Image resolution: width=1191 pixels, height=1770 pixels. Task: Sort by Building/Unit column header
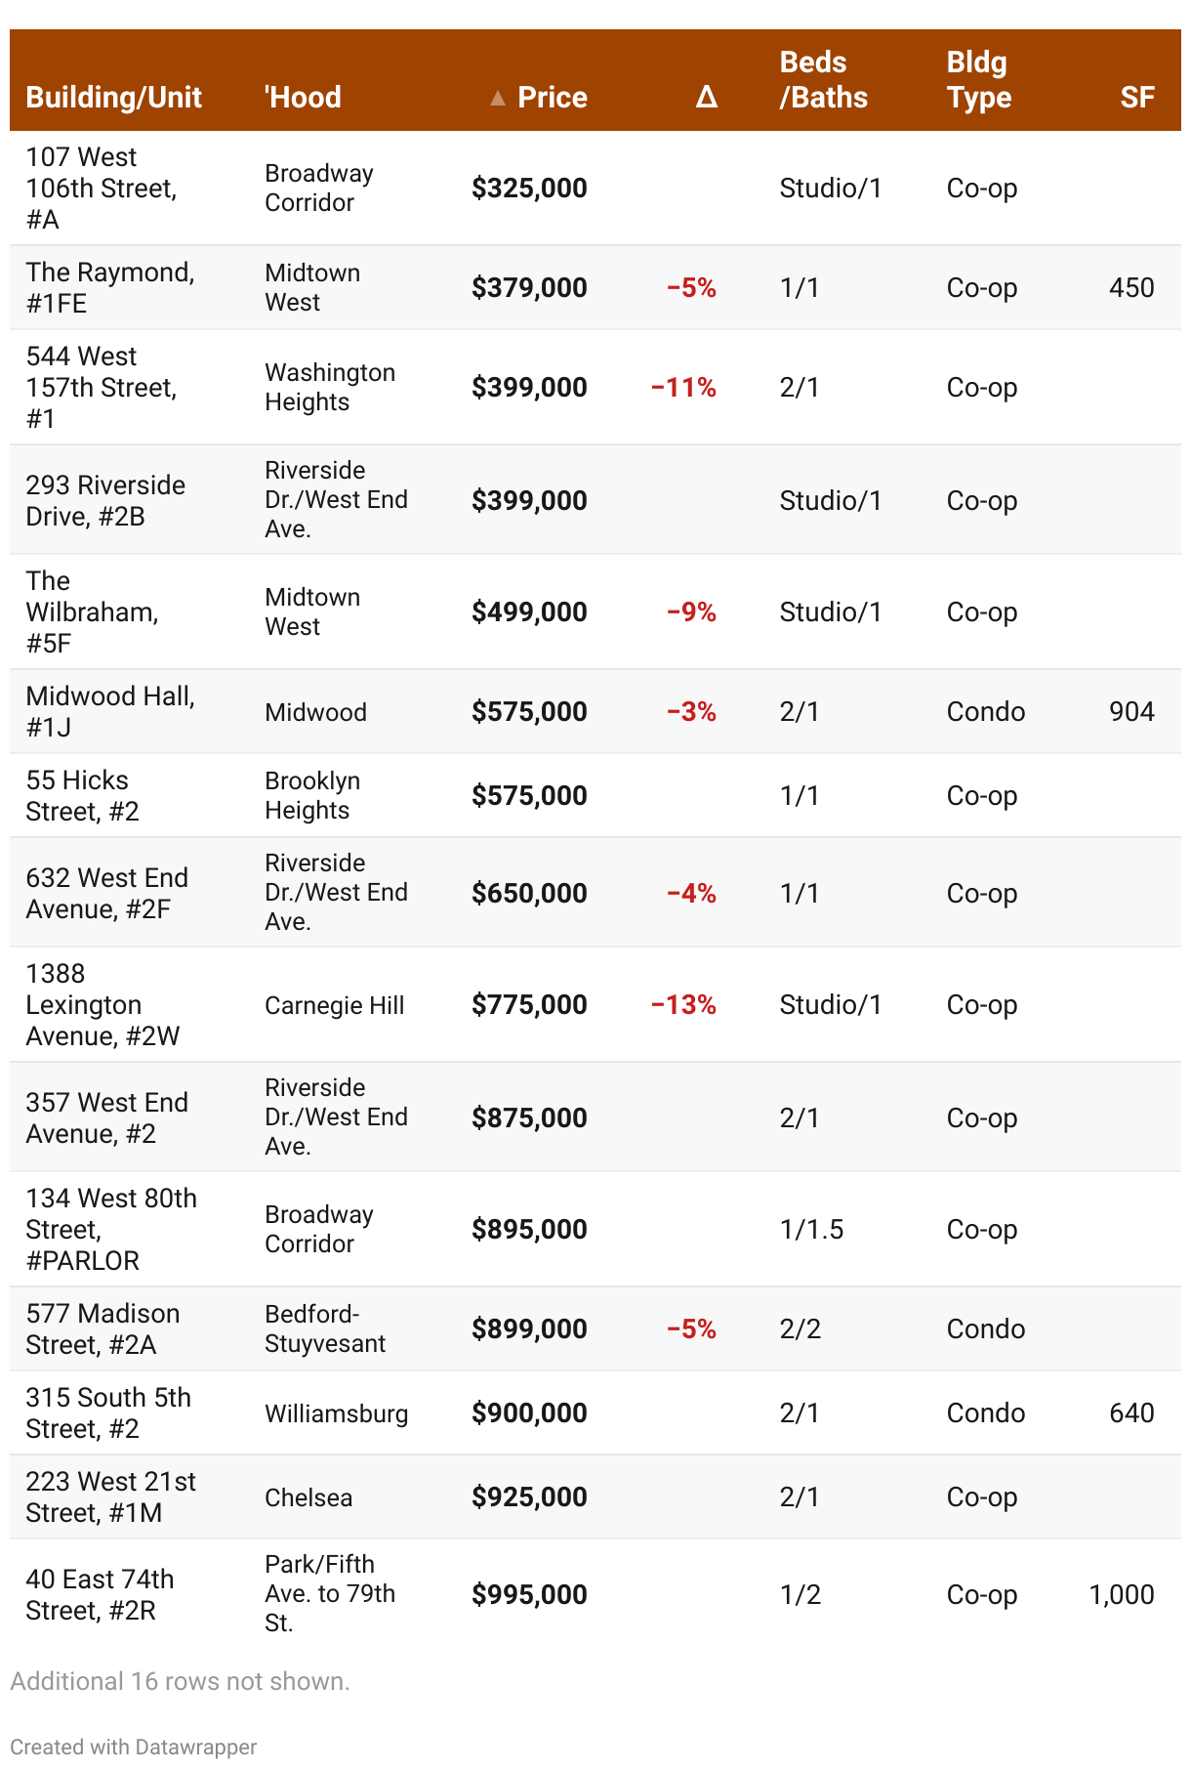click(x=113, y=98)
